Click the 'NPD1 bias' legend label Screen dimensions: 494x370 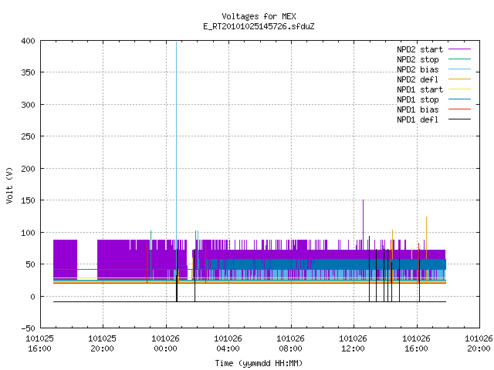coord(418,109)
